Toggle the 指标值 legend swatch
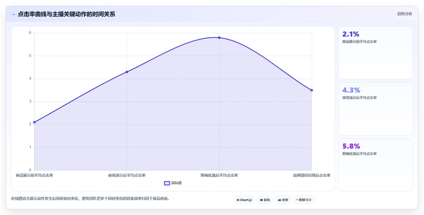424x215 pixels. pyautogui.click(x=167, y=183)
